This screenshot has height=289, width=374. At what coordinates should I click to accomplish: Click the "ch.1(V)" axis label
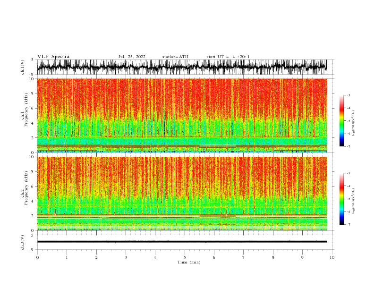tap(23, 67)
